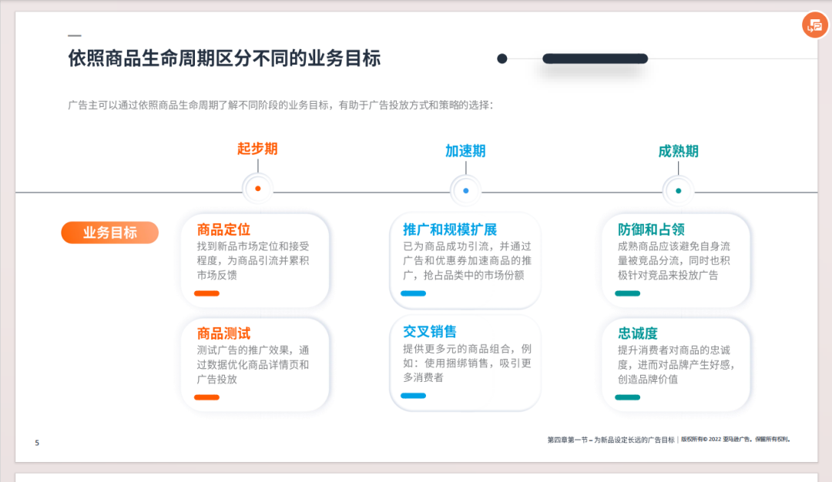This screenshot has width=832, height=482.
Task: Expand the 防御和占领 card
Action: point(676,260)
